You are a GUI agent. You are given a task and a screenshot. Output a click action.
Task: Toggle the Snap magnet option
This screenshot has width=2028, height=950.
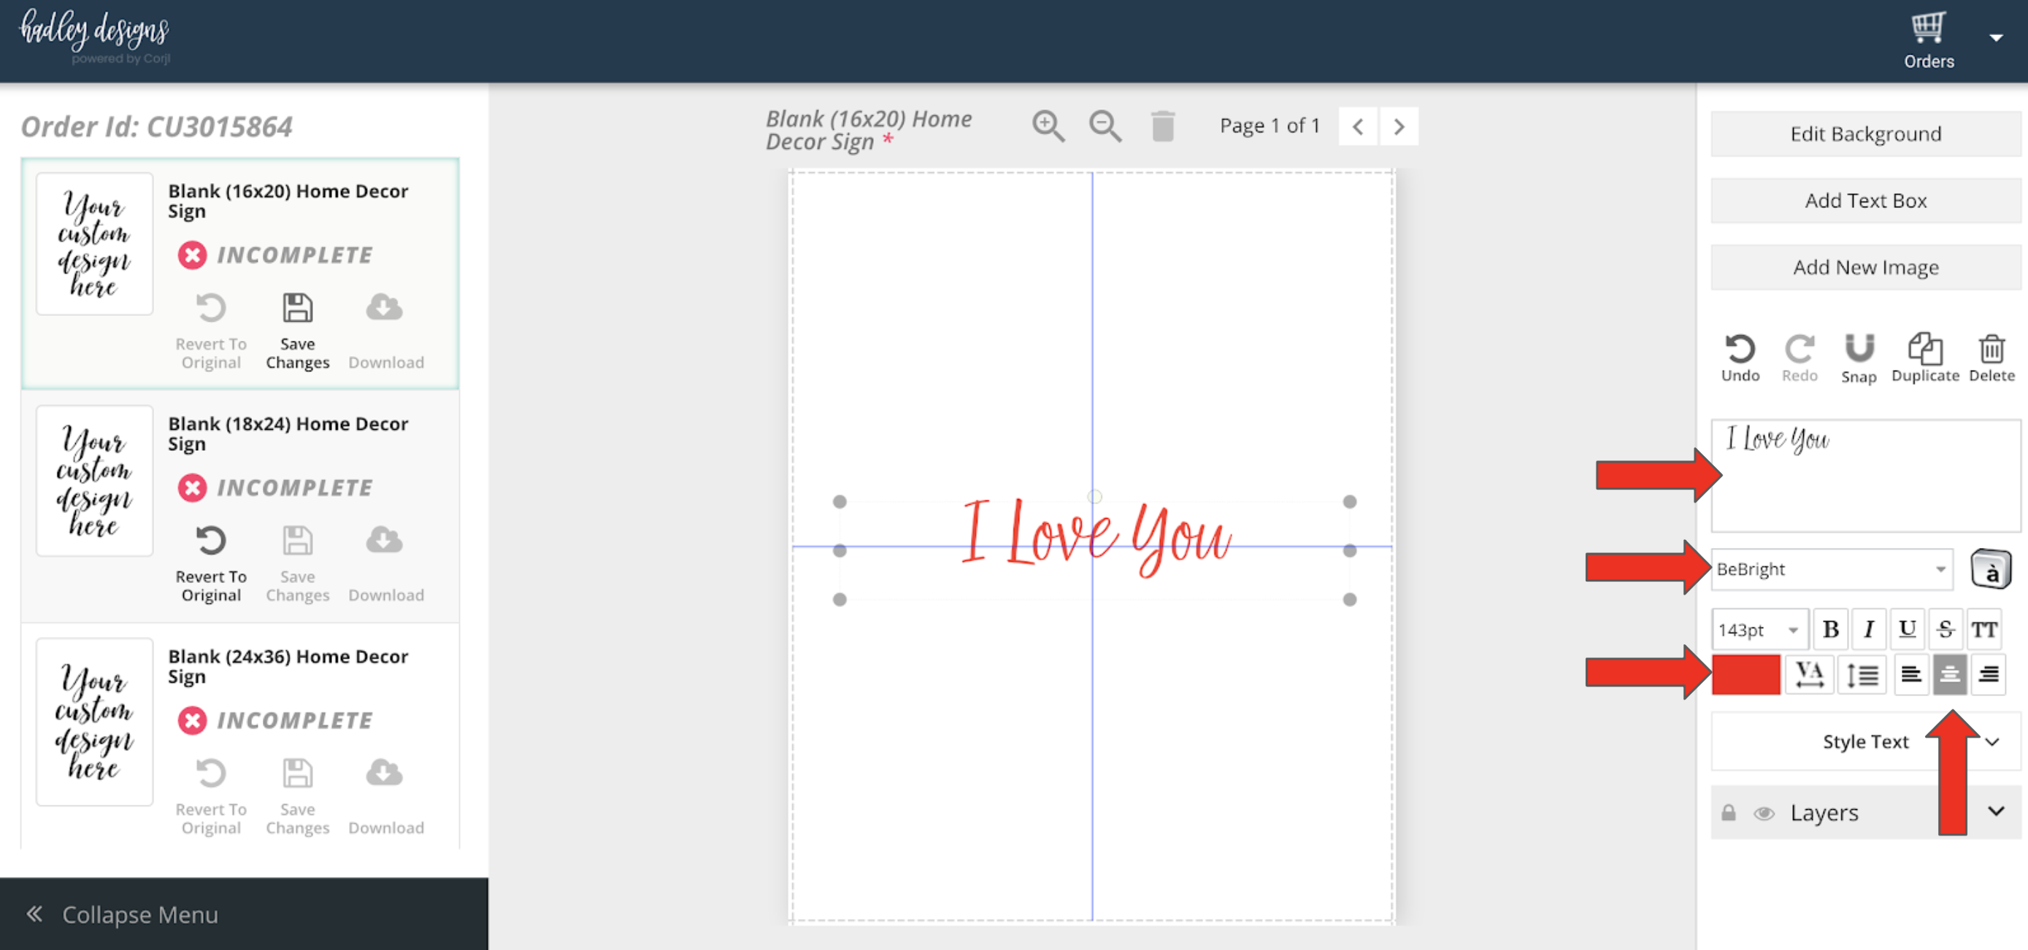1859,350
